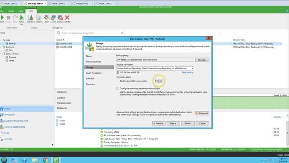Open Tape Infrastructure view

(27, 127)
